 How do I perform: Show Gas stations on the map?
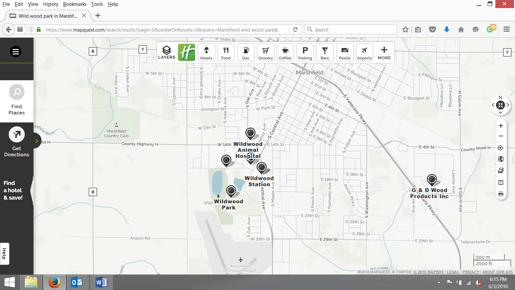246,52
